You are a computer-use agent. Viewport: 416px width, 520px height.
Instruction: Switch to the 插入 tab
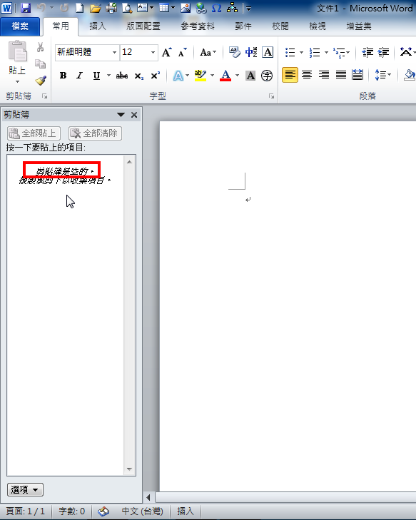coord(98,26)
